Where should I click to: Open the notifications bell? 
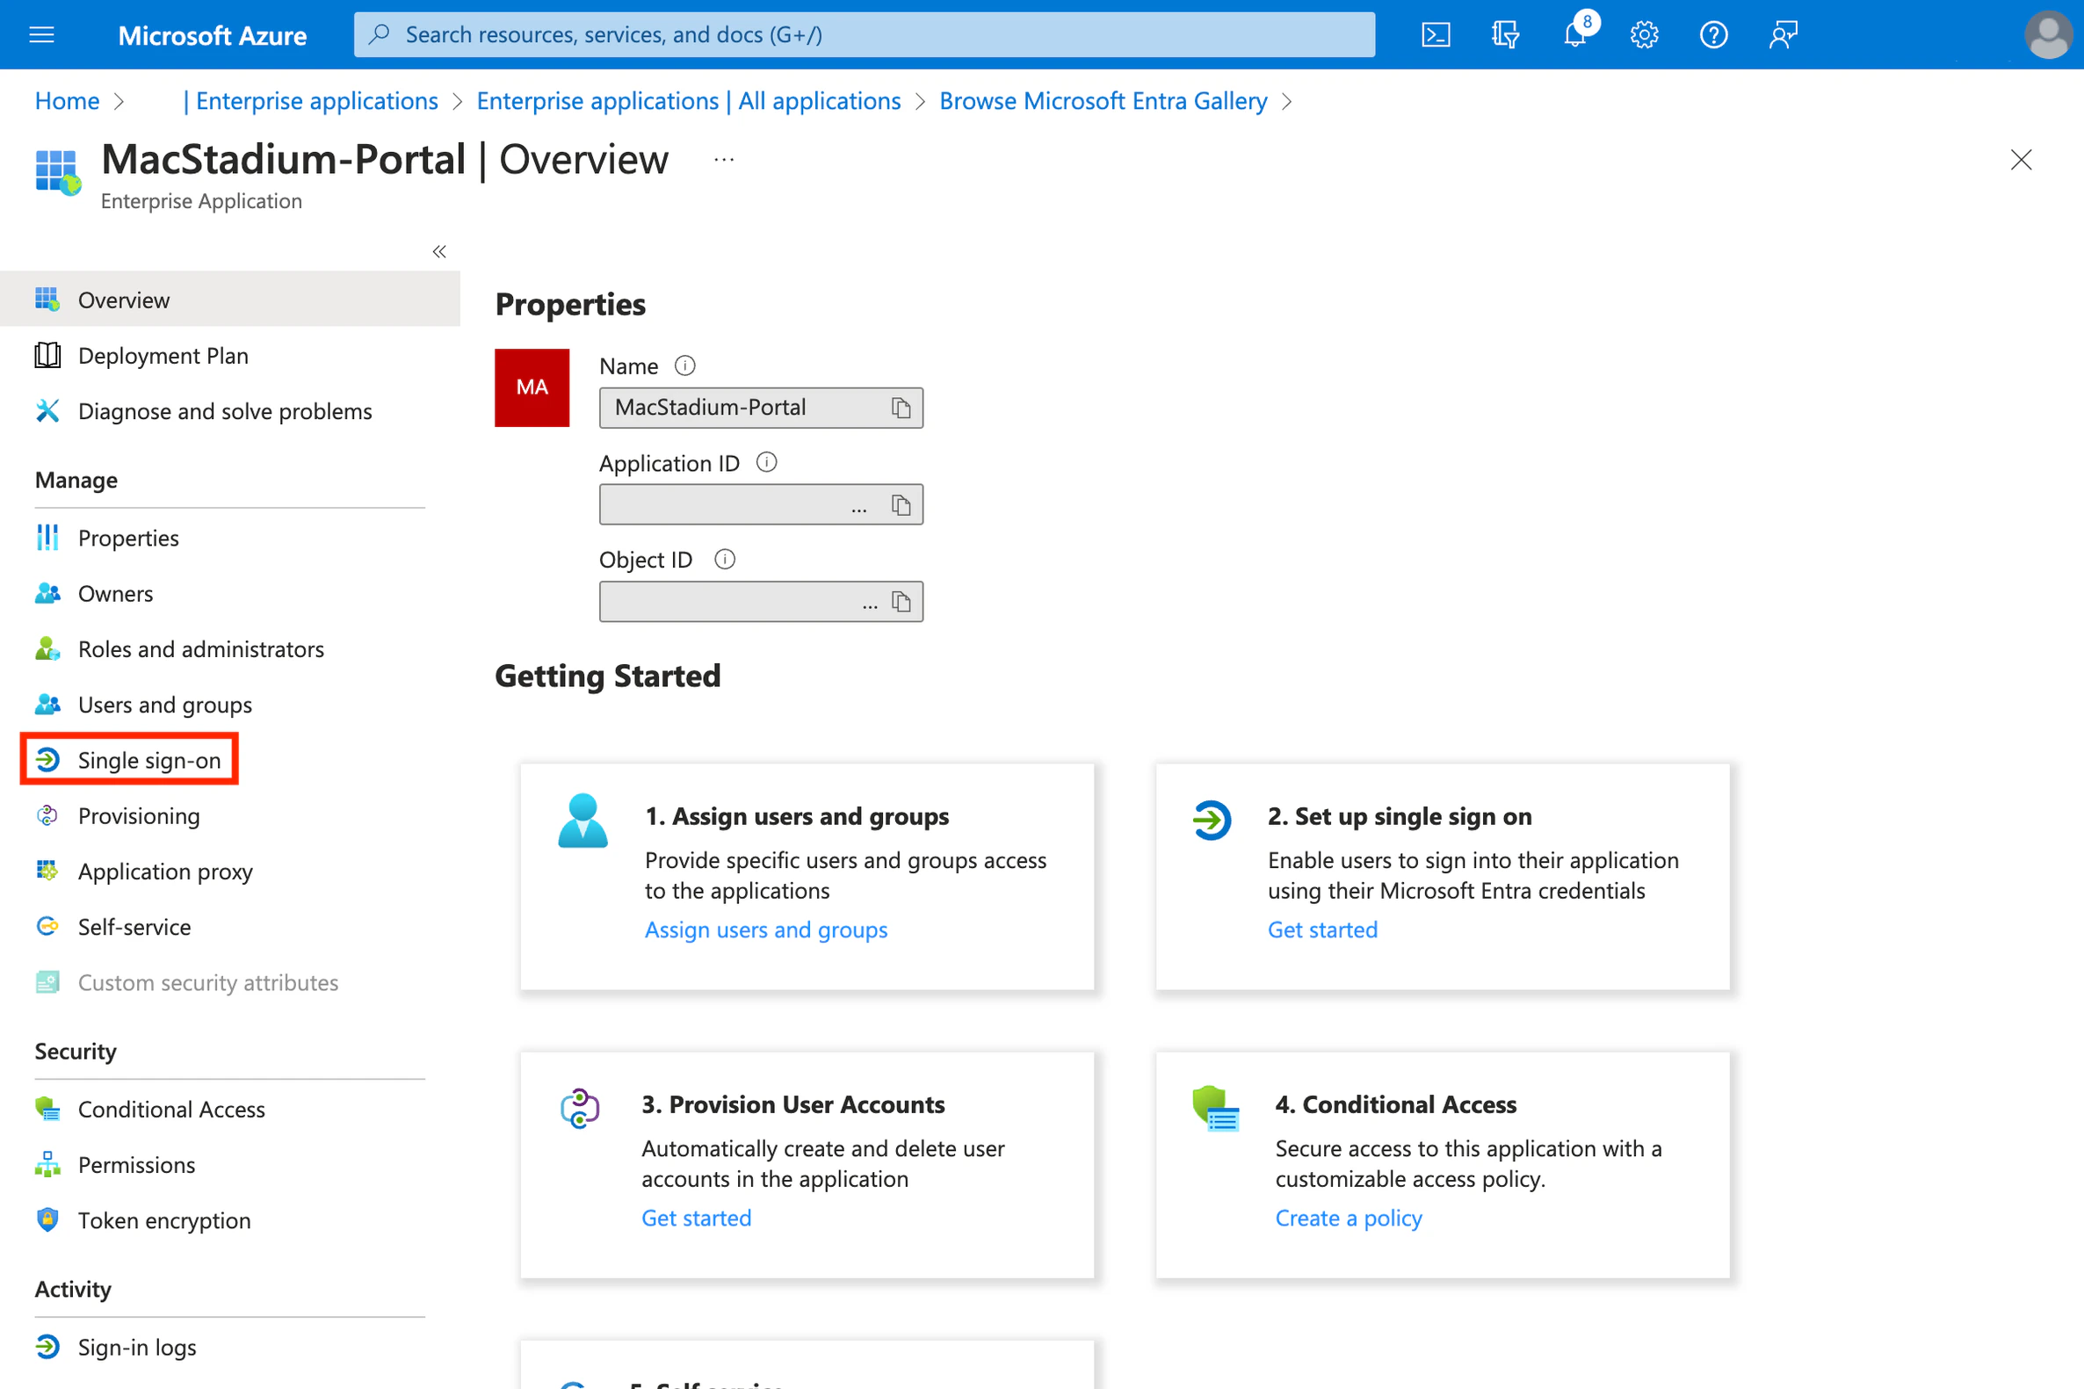coord(1574,34)
